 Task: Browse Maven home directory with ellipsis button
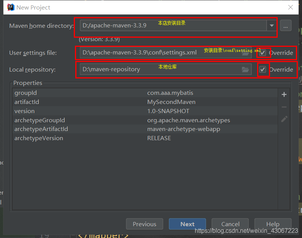coord(286,26)
